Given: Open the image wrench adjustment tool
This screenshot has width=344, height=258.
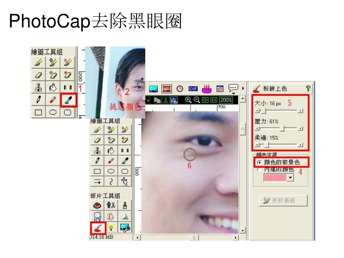Looking at the screenshot, I should 125,228.
